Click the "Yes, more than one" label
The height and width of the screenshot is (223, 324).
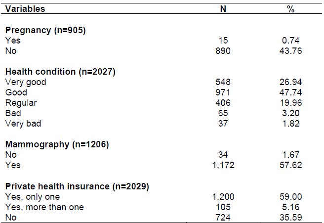point(44,207)
